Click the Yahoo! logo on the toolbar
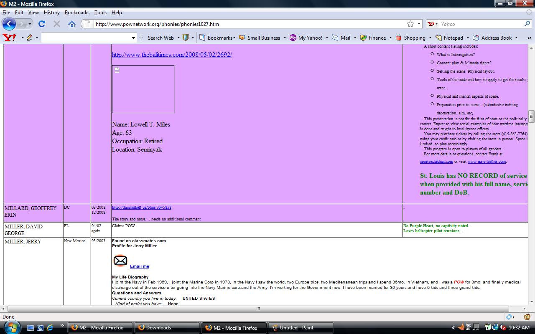The height and width of the screenshot is (334, 535). 9,38
